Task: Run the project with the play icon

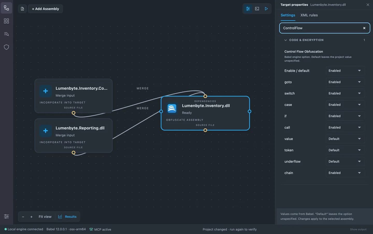Action: tap(266, 9)
